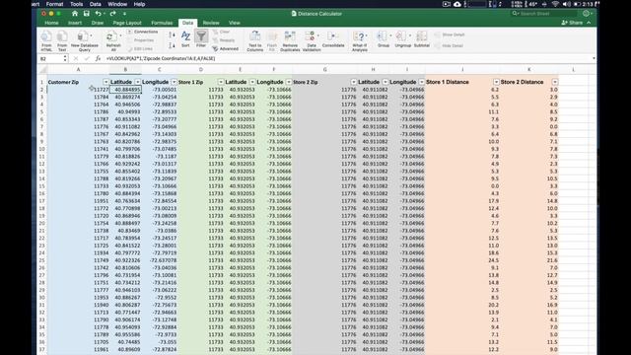The height and width of the screenshot is (355, 631).
Task: Open the Tools menu in the menu bar
Action: [76, 4]
